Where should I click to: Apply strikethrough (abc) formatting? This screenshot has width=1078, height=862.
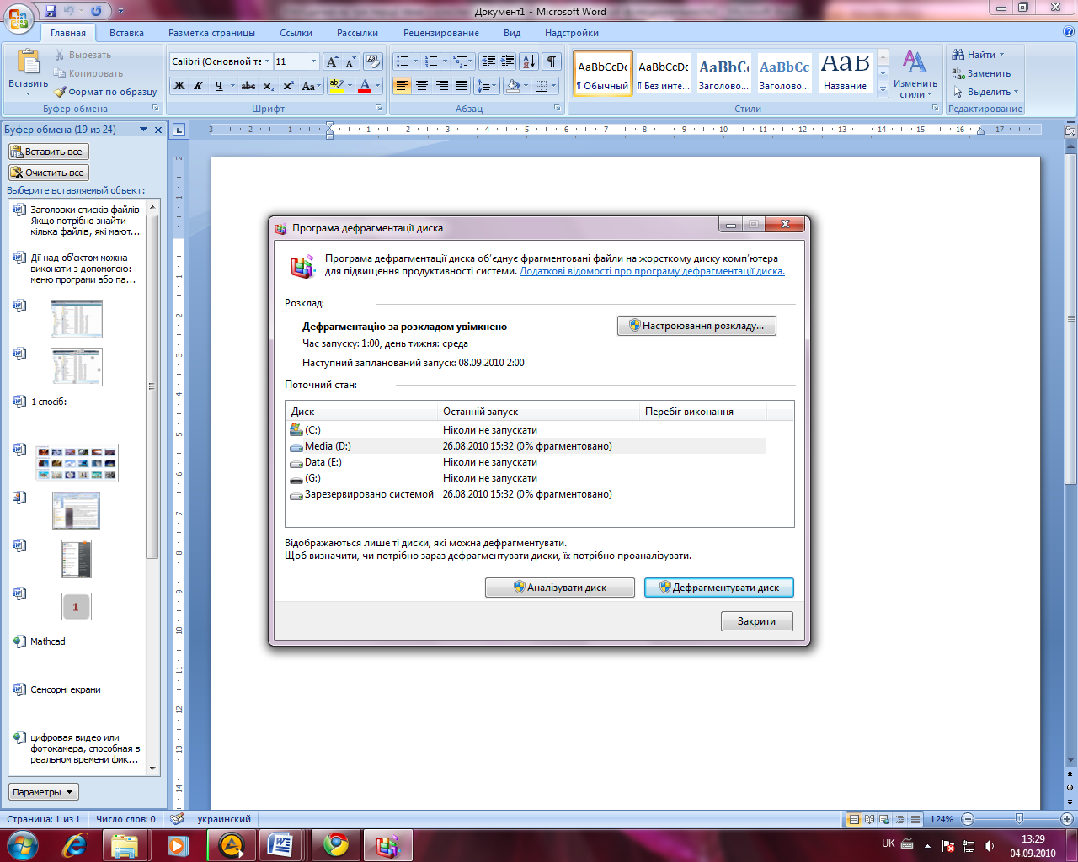point(248,86)
